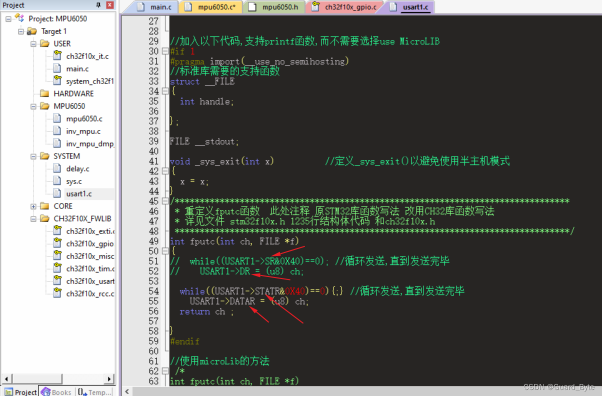Collapse the fputc block at line 49
The image size is (602, 396).
point(165,251)
